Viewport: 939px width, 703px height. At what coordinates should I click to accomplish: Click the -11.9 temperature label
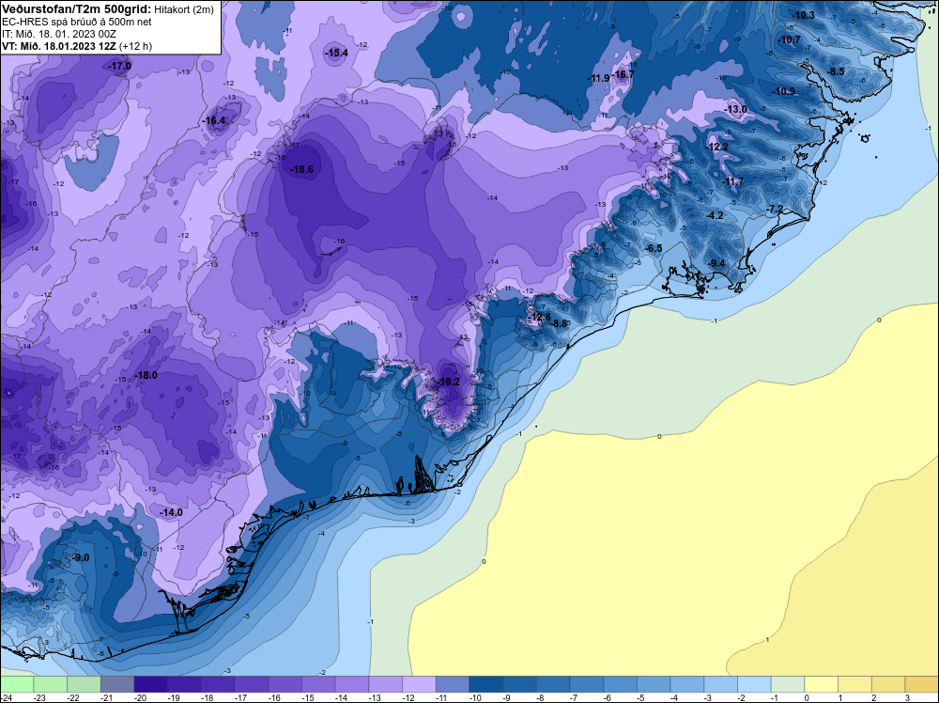[599, 79]
